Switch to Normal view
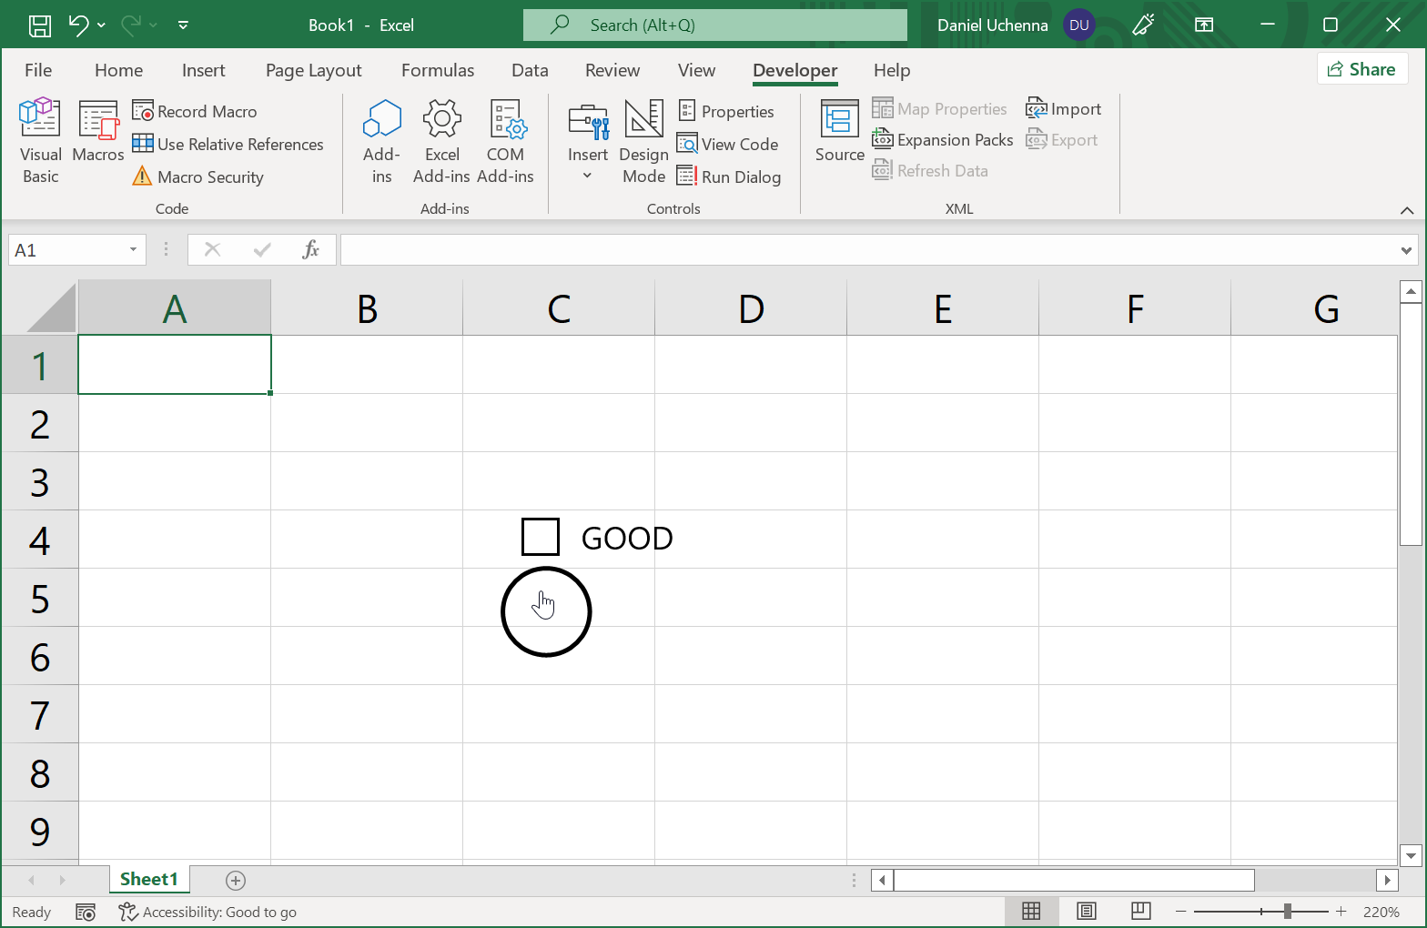This screenshot has height=928, width=1427. tap(1031, 912)
